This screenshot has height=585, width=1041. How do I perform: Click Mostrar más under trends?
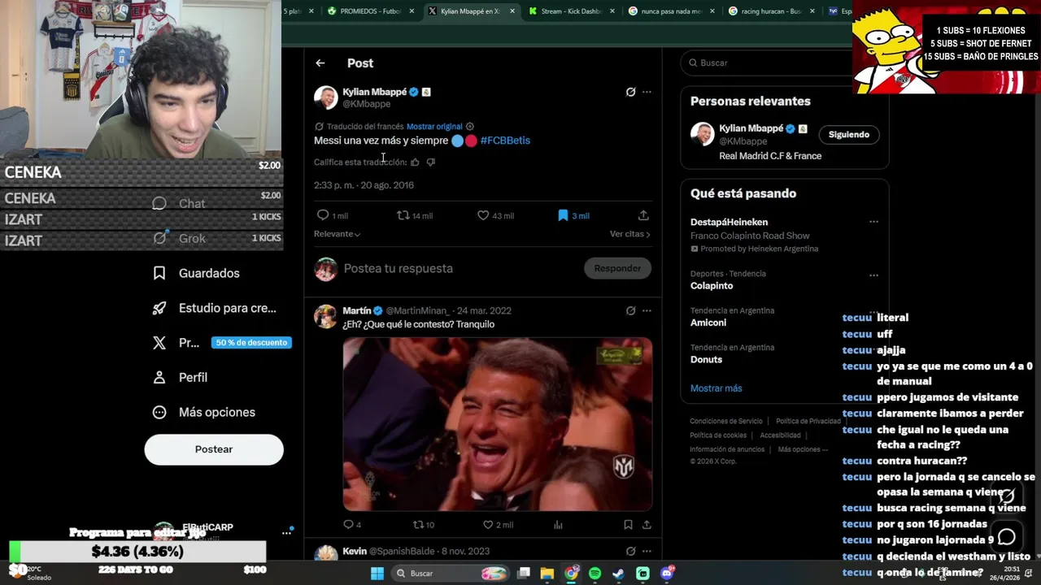(x=717, y=388)
